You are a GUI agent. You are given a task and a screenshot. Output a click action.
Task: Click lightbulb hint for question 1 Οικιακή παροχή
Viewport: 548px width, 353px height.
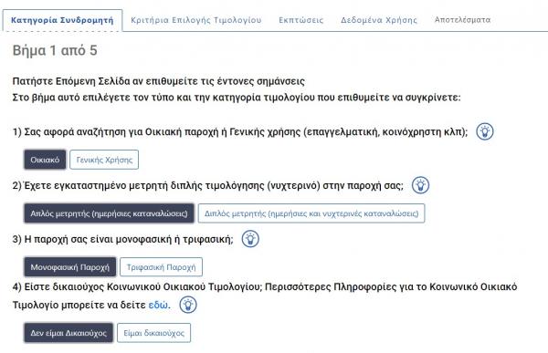pos(485,131)
